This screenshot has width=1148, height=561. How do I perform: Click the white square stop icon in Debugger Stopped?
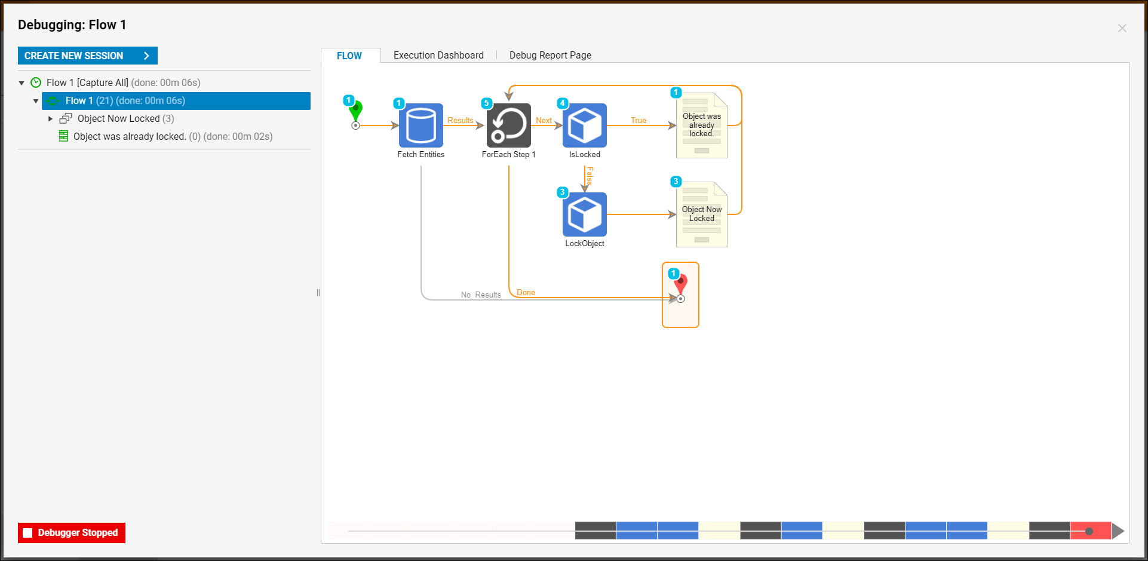pos(27,533)
